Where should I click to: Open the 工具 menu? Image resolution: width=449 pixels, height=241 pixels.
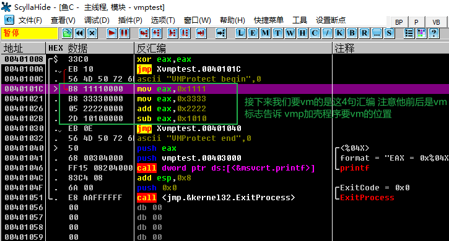pyautogui.click(x=300, y=20)
